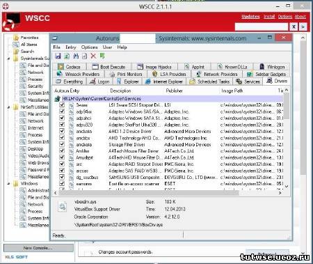Click the Save toolbar icon in Autoruns

click(58, 56)
